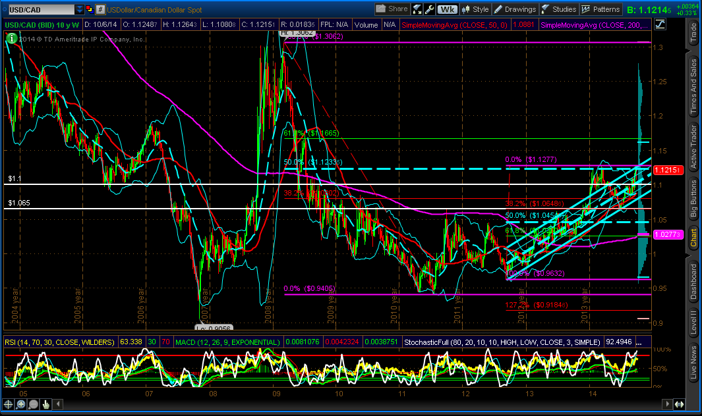Screen dimensions: 702x416
Task: Click the 0.0% ($0.9405) Fibonacci label
Action: point(309,288)
